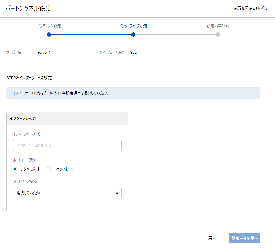Select the インターフェース設定 step label
This screenshot has width=275, height=248.
133,26
